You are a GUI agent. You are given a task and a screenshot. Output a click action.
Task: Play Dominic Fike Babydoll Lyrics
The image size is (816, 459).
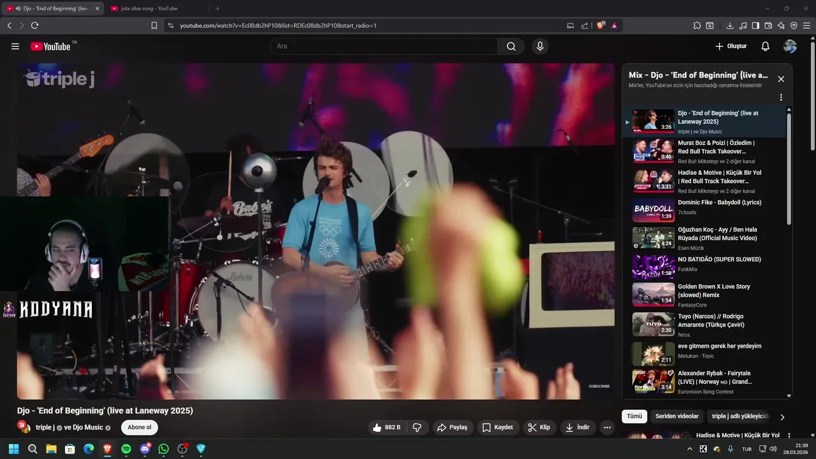click(705, 210)
